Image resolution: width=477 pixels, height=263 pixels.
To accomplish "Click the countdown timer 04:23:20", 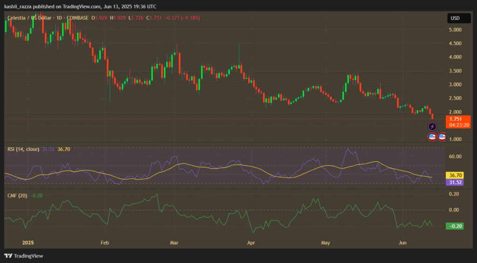I will pyautogui.click(x=459, y=125).
